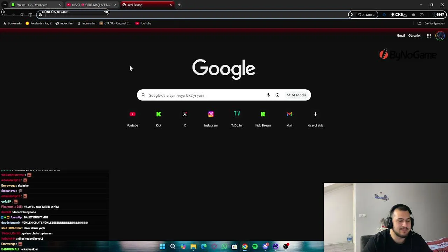Click the Görseller link
Image resolution: width=448 pixels, height=252 pixels.
414,36
